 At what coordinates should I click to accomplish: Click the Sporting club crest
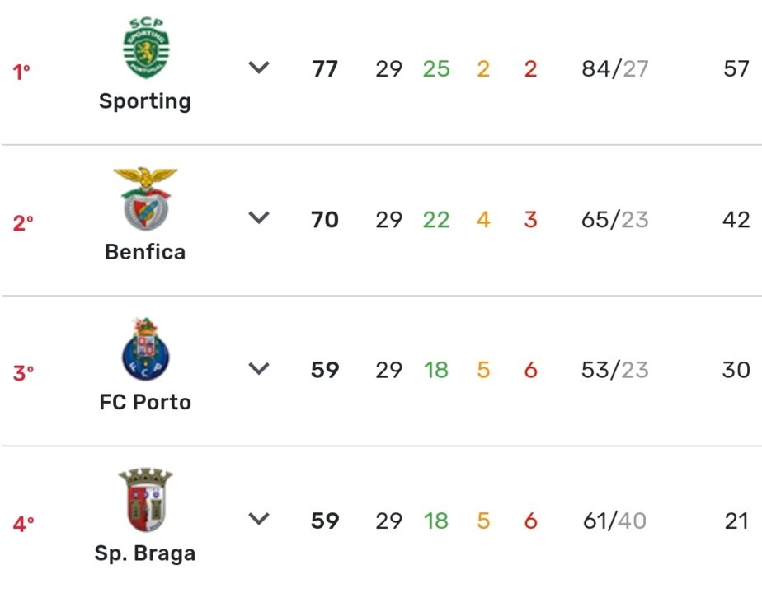(145, 49)
